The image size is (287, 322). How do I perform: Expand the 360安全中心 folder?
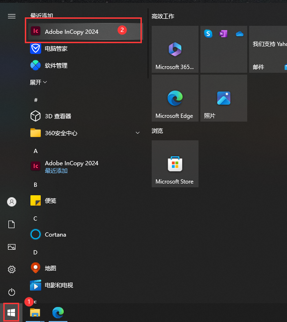pos(138,133)
